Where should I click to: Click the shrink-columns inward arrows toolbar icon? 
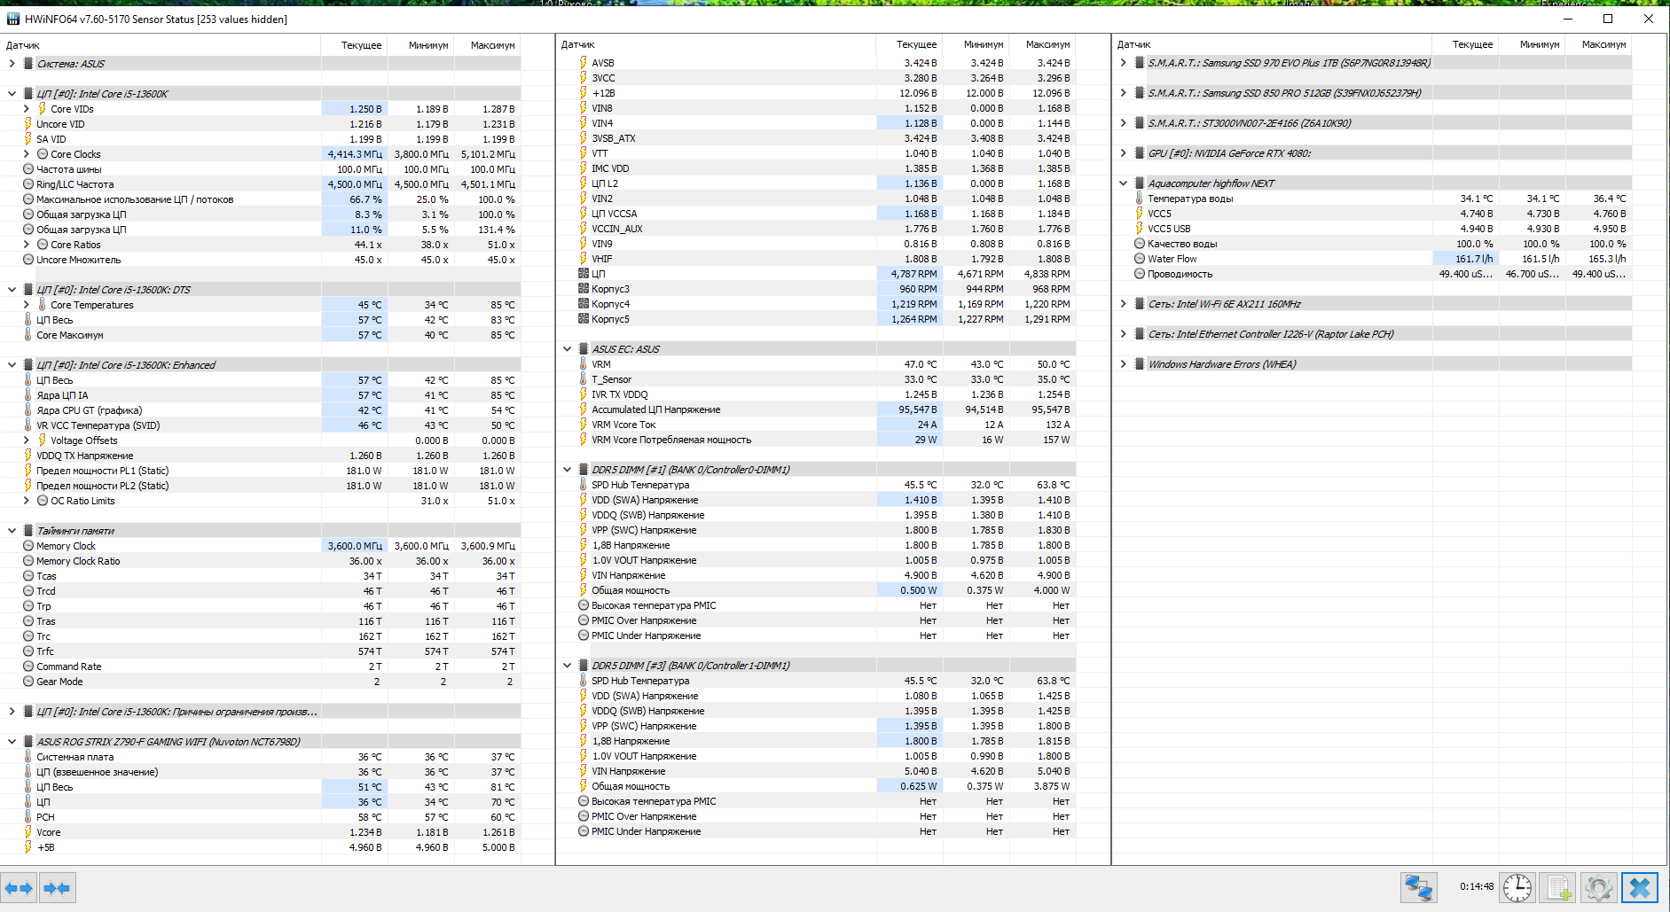(x=57, y=888)
